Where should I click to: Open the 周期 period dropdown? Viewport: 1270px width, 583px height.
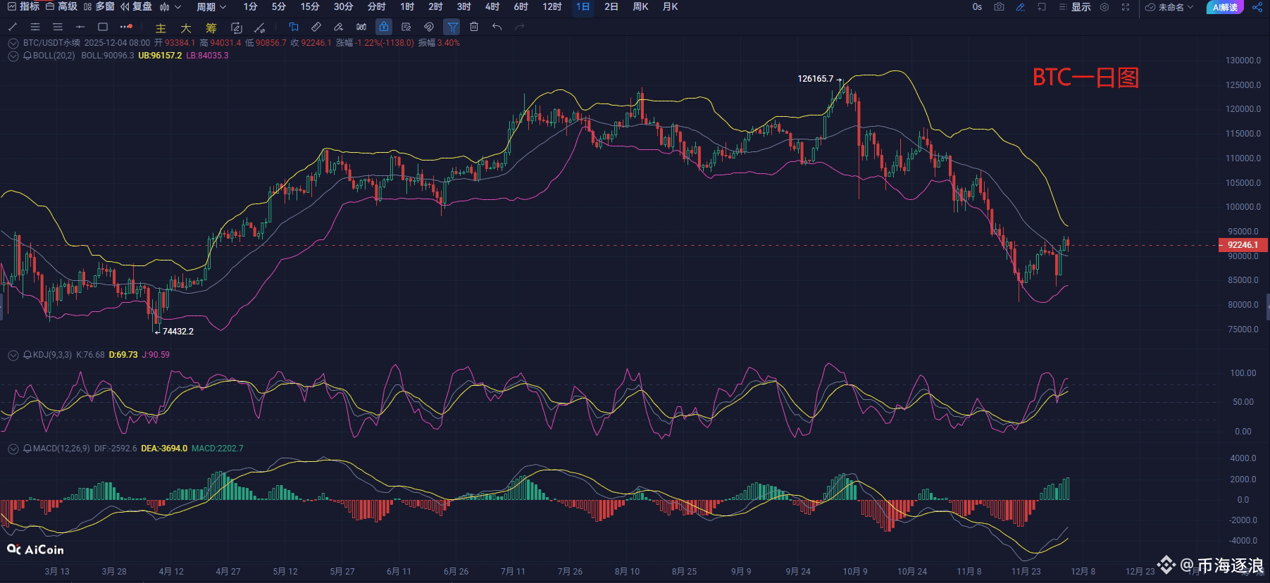click(x=211, y=7)
